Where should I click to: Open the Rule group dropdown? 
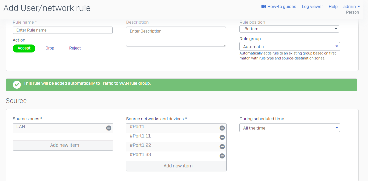pyautogui.click(x=290, y=46)
